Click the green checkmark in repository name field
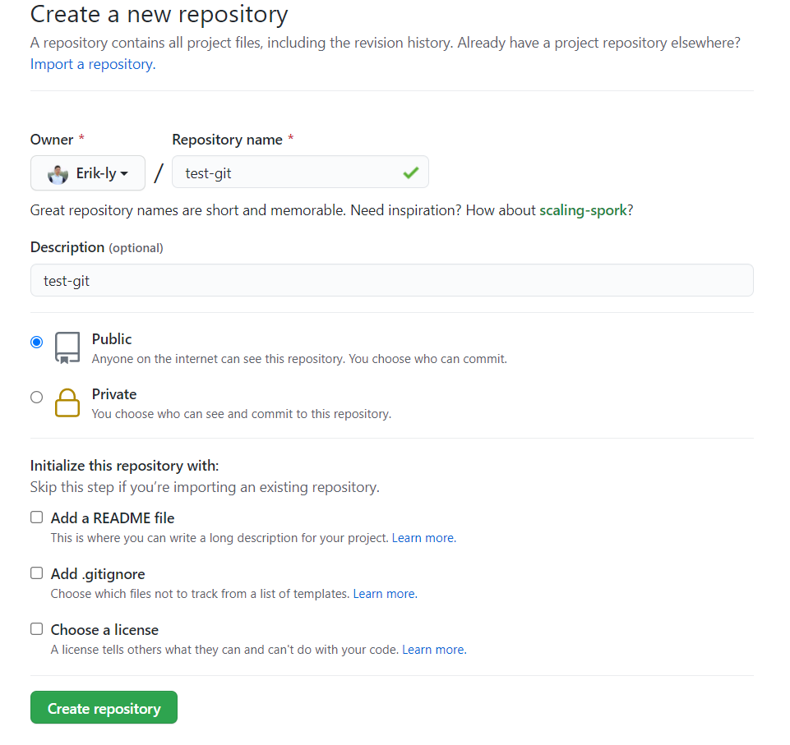Image resolution: width=790 pixels, height=745 pixels. (413, 172)
